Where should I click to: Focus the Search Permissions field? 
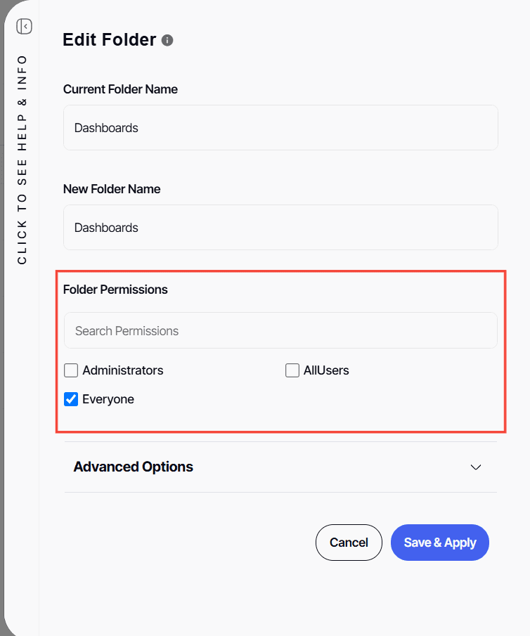pyautogui.click(x=280, y=330)
